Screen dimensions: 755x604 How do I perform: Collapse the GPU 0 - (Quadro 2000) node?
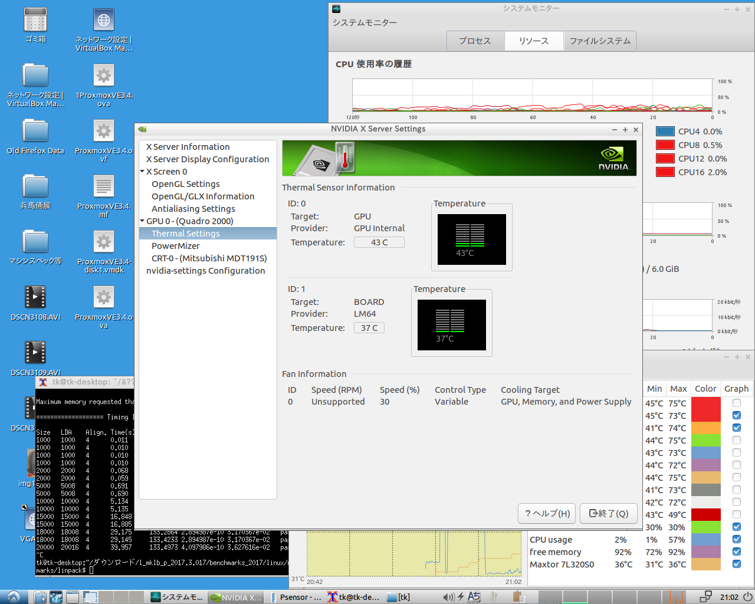click(142, 221)
